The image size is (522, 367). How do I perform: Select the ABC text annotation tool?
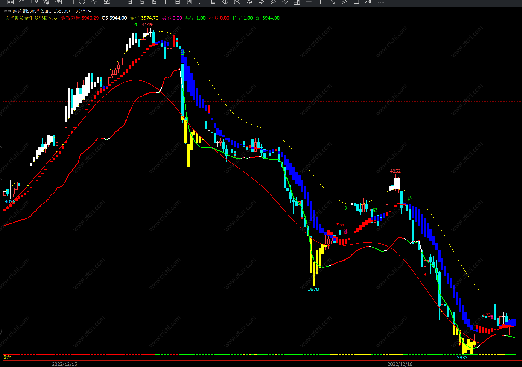368,2
